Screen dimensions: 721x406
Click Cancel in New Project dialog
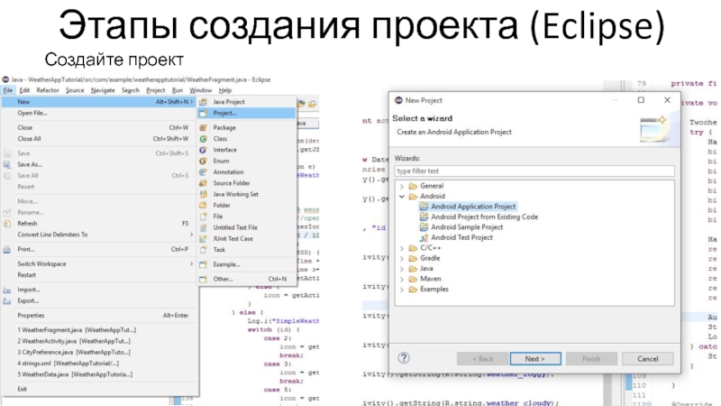click(x=647, y=358)
